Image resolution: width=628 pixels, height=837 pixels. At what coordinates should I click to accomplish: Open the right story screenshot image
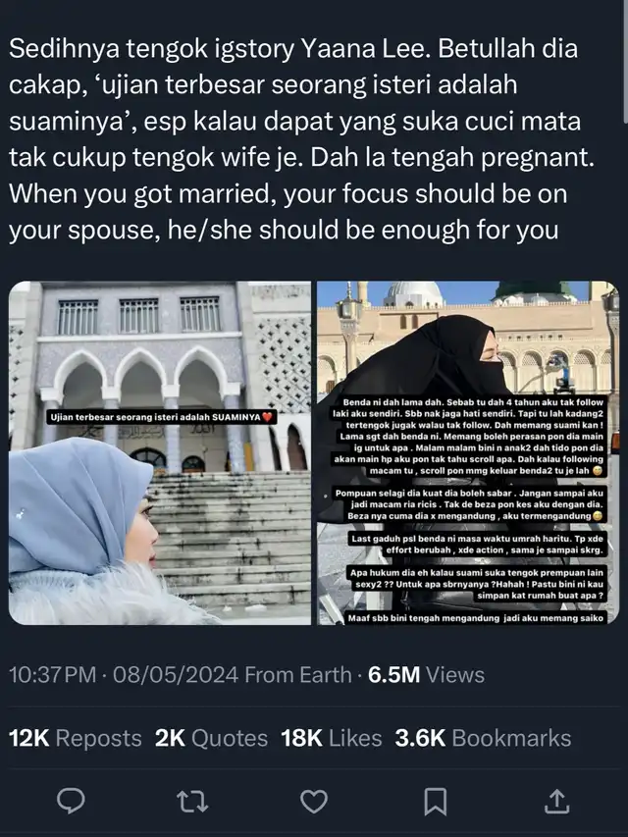pyautogui.click(x=468, y=452)
